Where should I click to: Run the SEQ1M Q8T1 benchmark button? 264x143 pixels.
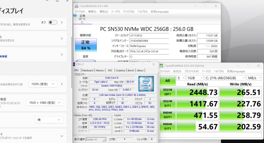click(x=168, y=92)
